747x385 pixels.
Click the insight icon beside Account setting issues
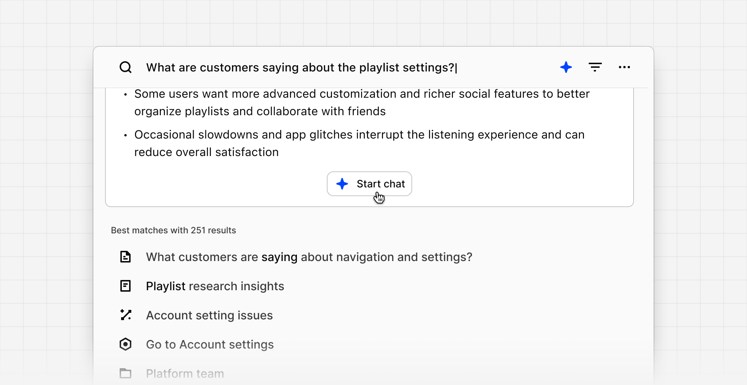(x=125, y=315)
